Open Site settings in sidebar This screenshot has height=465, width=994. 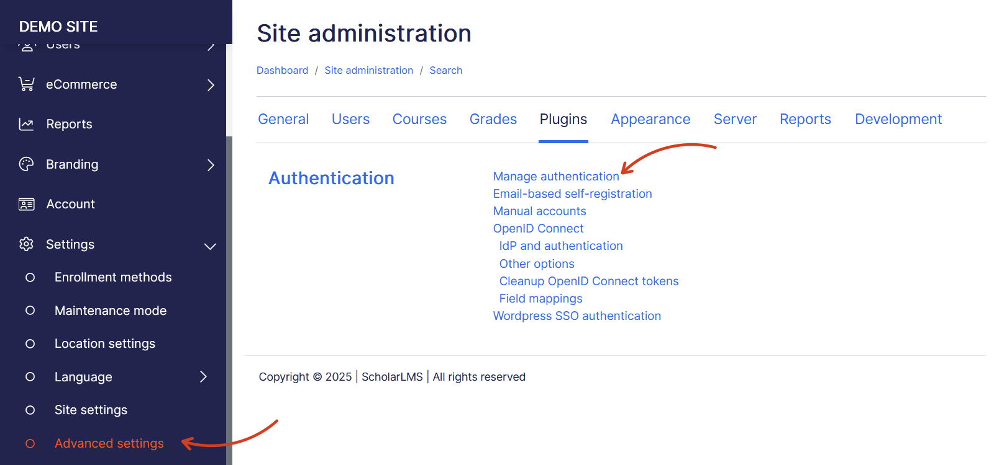91,410
